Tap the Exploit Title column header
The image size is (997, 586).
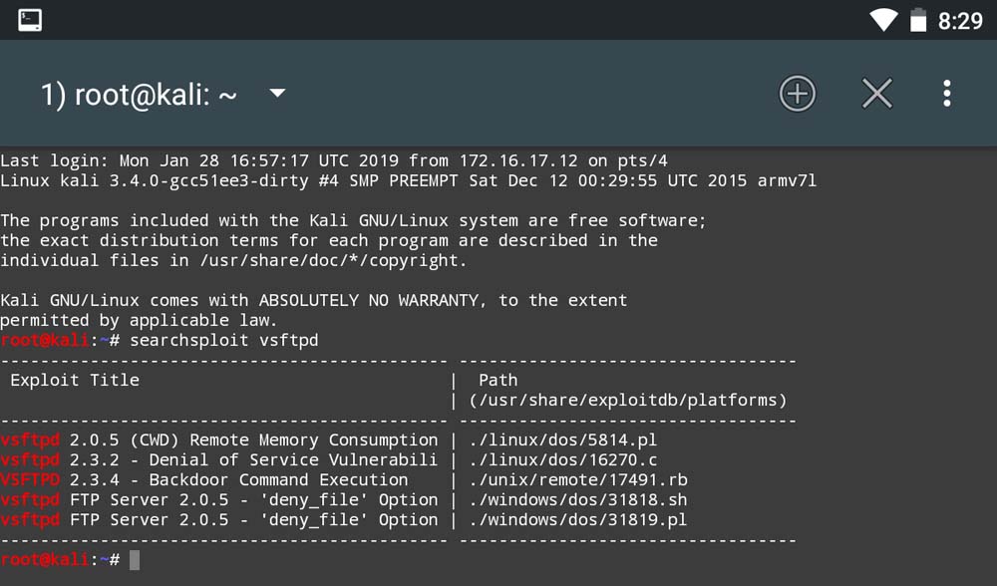pyautogui.click(x=75, y=380)
